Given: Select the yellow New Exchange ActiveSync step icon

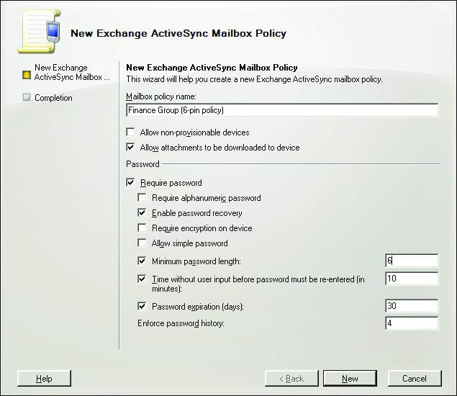Looking at the screenshot, I should [x=27, y=75].
